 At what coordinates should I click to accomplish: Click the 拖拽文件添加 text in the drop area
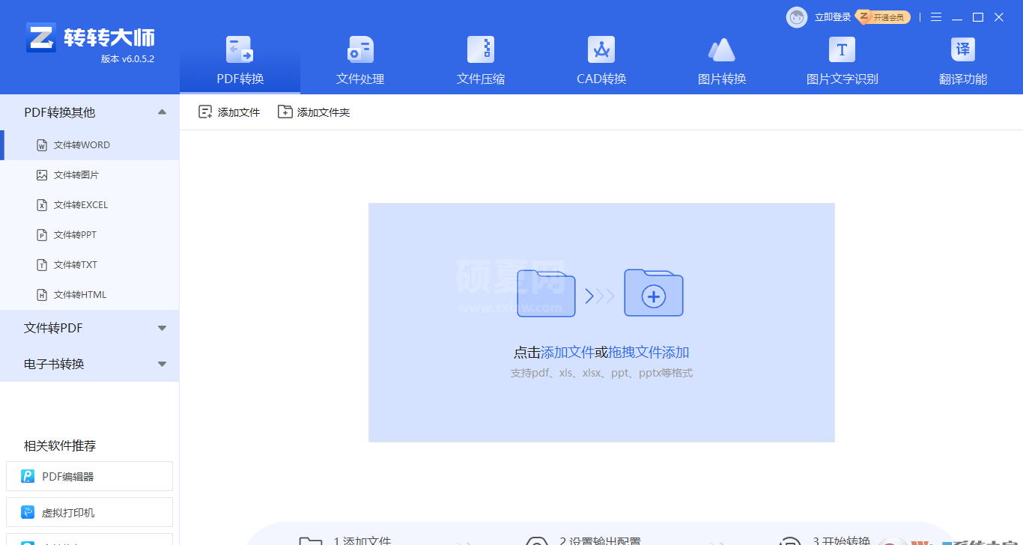(x=649, y=353)
